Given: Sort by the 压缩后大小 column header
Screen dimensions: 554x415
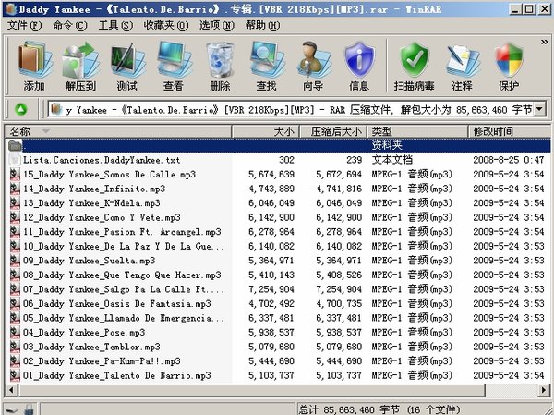Looking at the screenshot, I should coord(333,131).
